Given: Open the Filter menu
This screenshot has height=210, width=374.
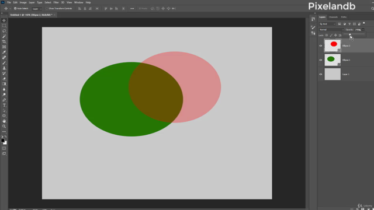Looking at the screenshot, I should [x=56, y=2].
